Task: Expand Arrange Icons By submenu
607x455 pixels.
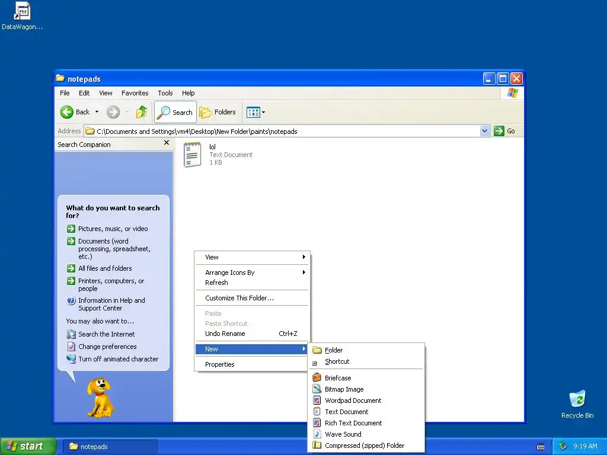Action: 252,273
